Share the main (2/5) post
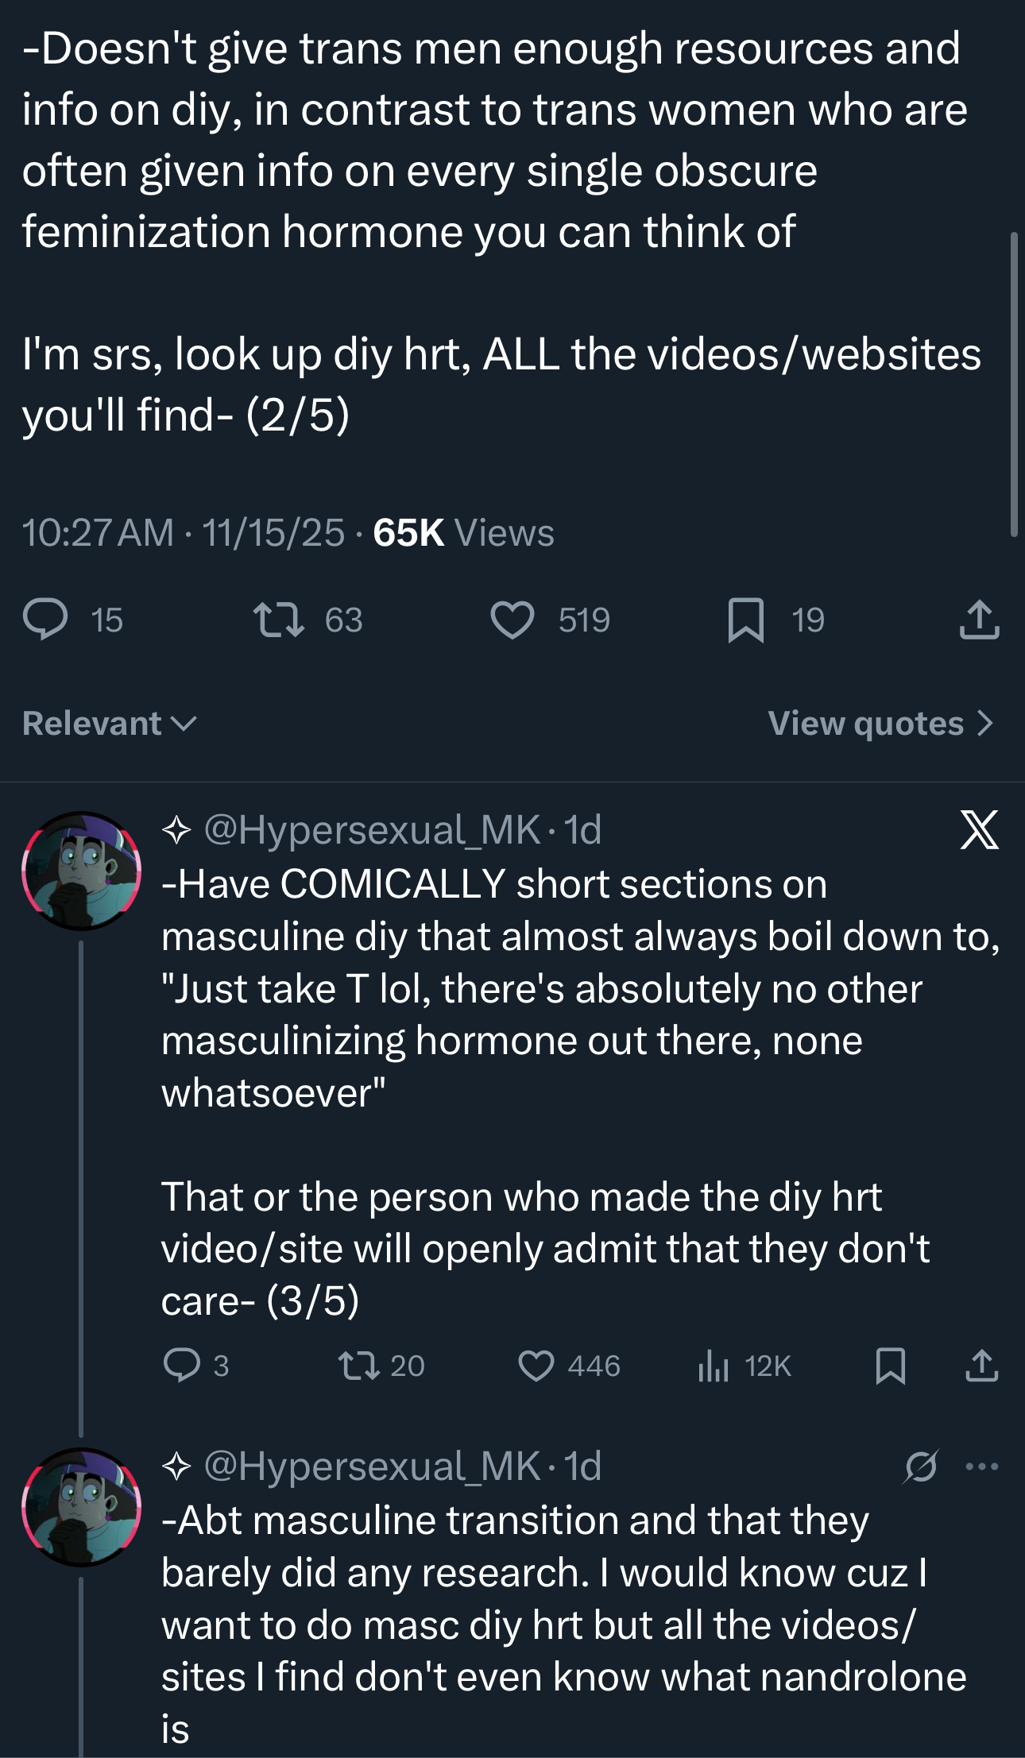The image size is (1025, 1758). click(x=979, y=620)
